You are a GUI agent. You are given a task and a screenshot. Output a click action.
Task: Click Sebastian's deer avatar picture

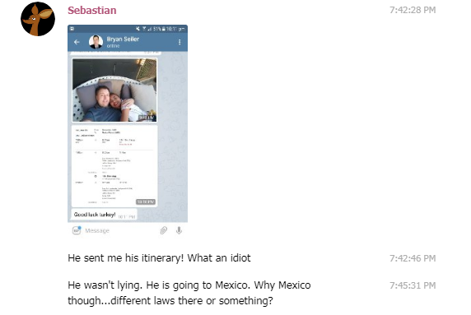(38, 19)
